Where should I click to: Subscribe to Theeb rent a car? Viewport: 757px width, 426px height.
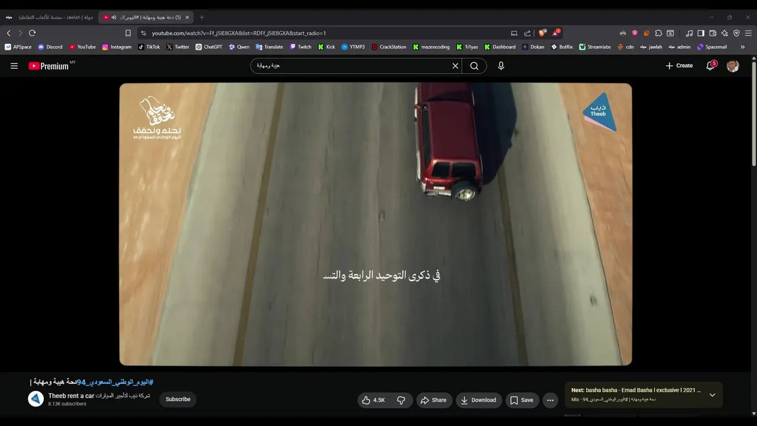(178, 399)
